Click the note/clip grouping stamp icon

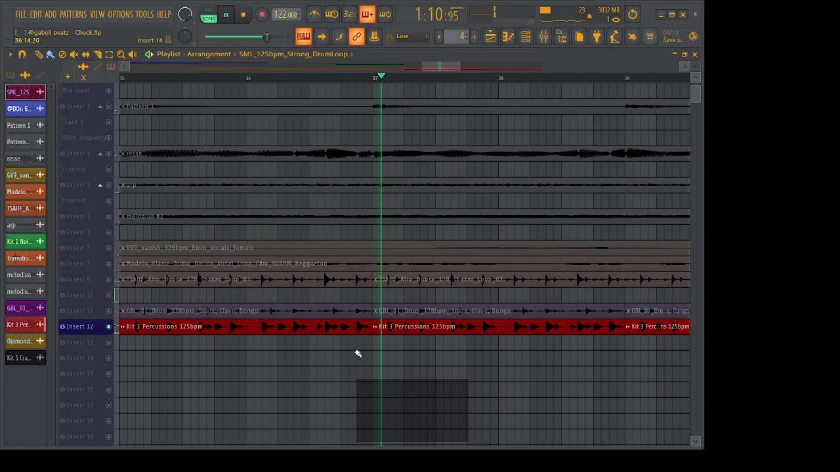click(x=374, y=37)
